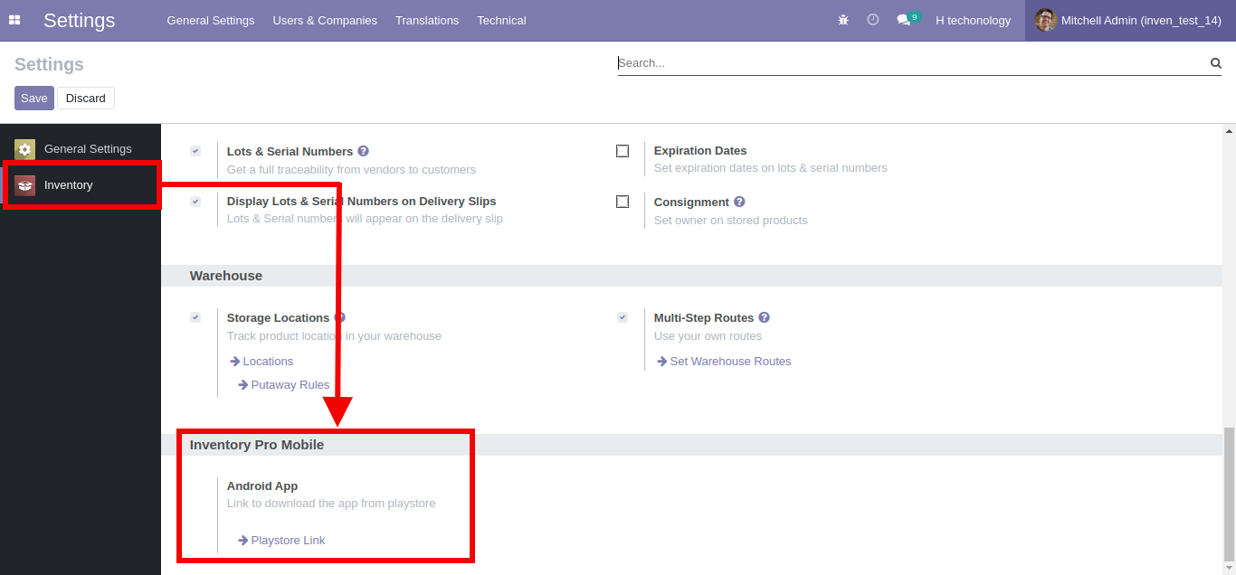
Task: Click the help icon beside Consignment
Action: [739, 202]
